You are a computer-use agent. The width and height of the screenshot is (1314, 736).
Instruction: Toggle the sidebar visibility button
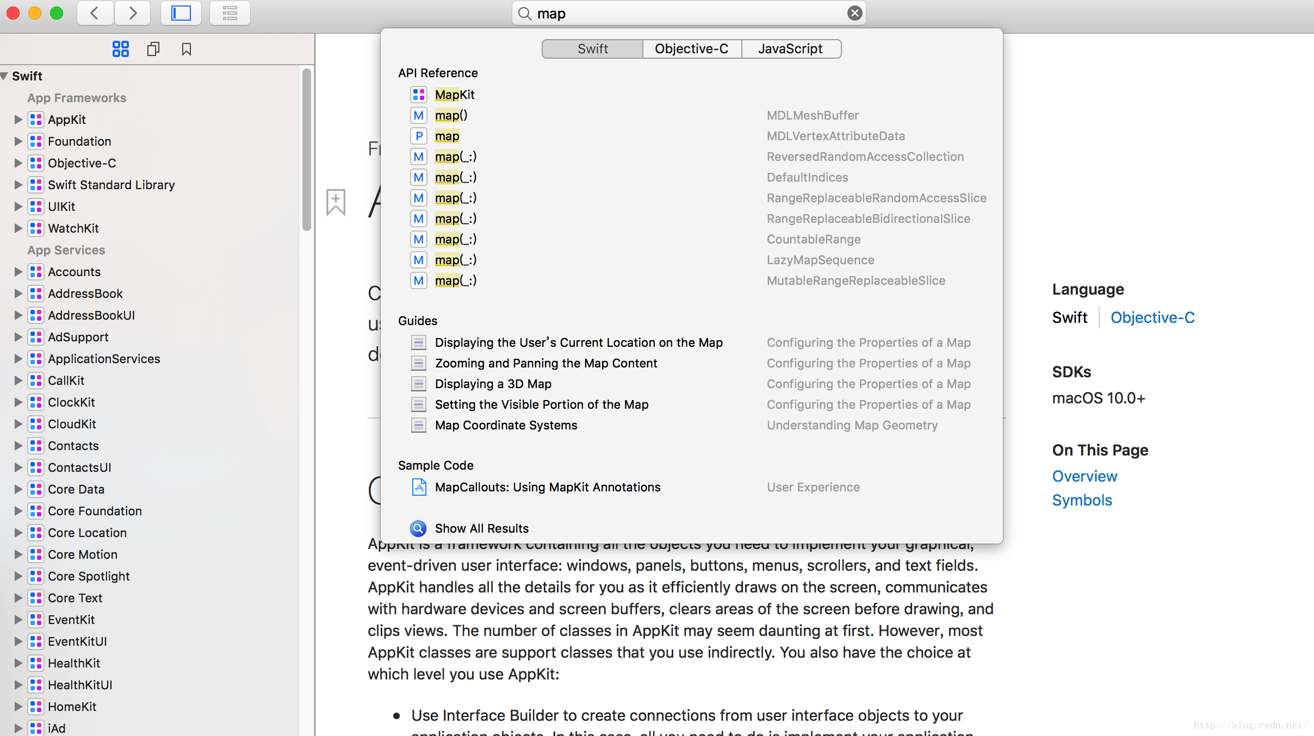(x=181, y=13)
